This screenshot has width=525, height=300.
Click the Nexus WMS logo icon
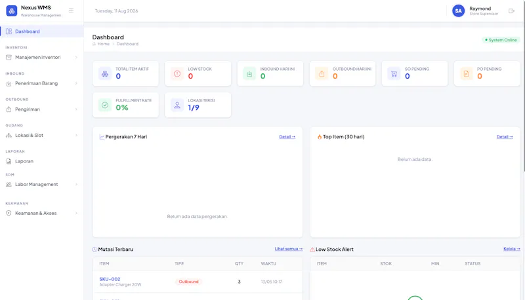[x=12, y=10]
